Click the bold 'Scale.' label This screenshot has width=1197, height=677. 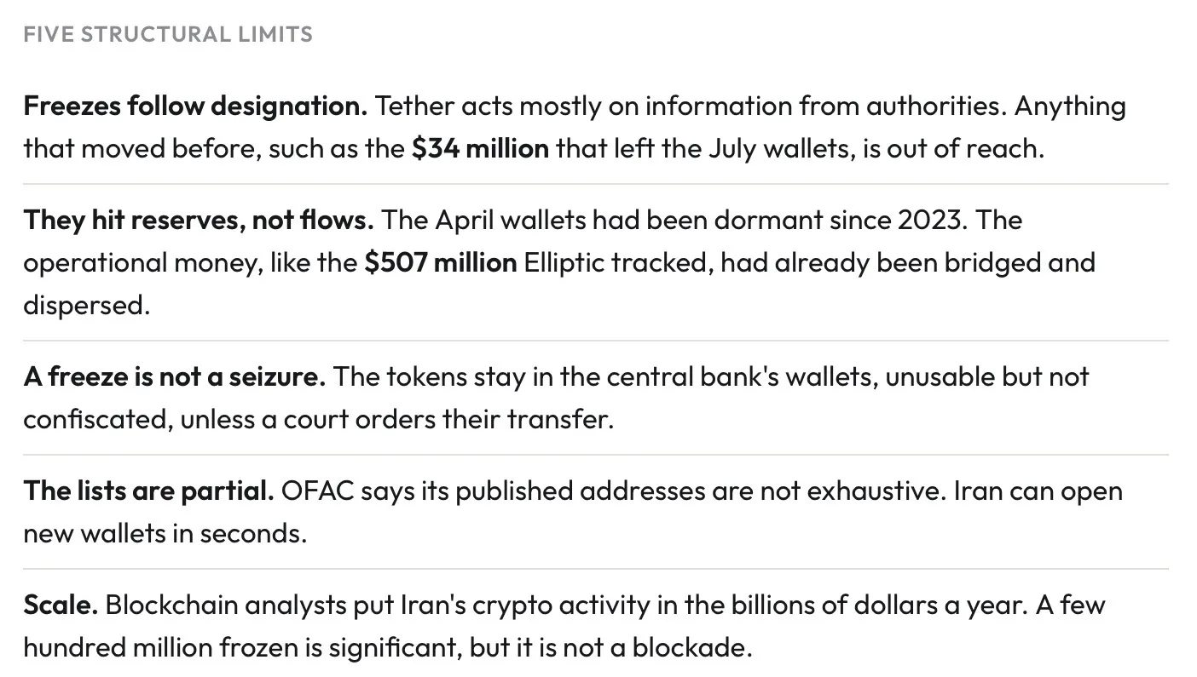[61, 605]
